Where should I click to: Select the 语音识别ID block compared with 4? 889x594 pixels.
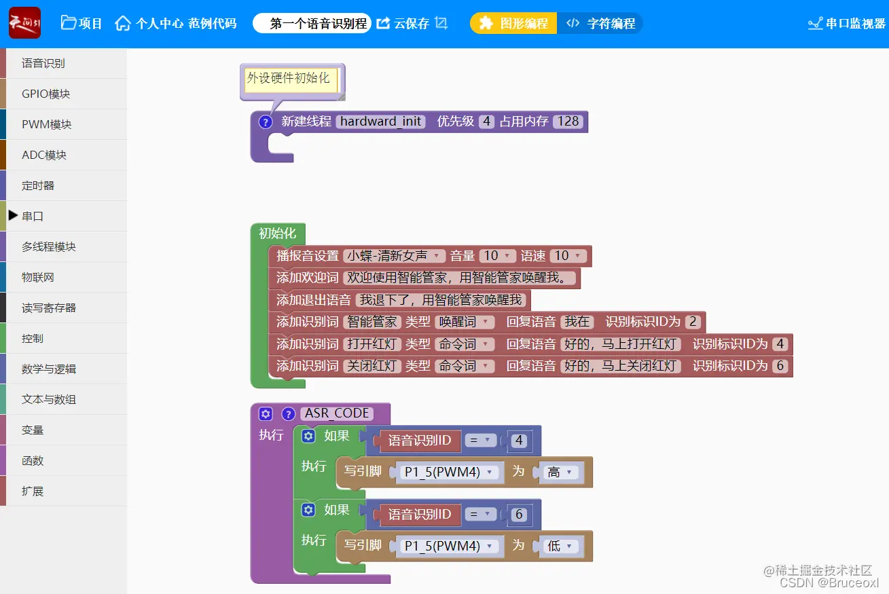tap(420, 441)
